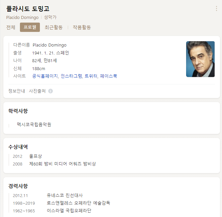Click the 2012 울프상 award row
The image size is (222, 217).
pos(27,156)
